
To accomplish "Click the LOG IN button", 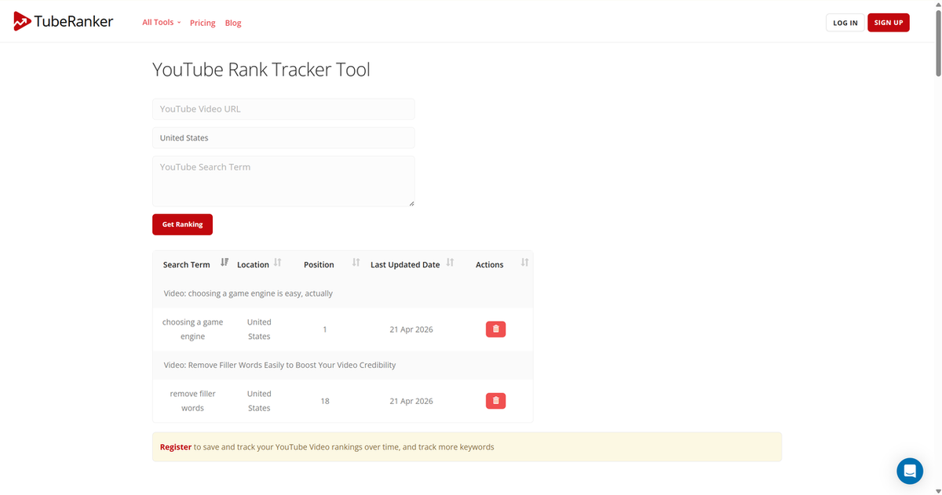I will pos(845,23).
